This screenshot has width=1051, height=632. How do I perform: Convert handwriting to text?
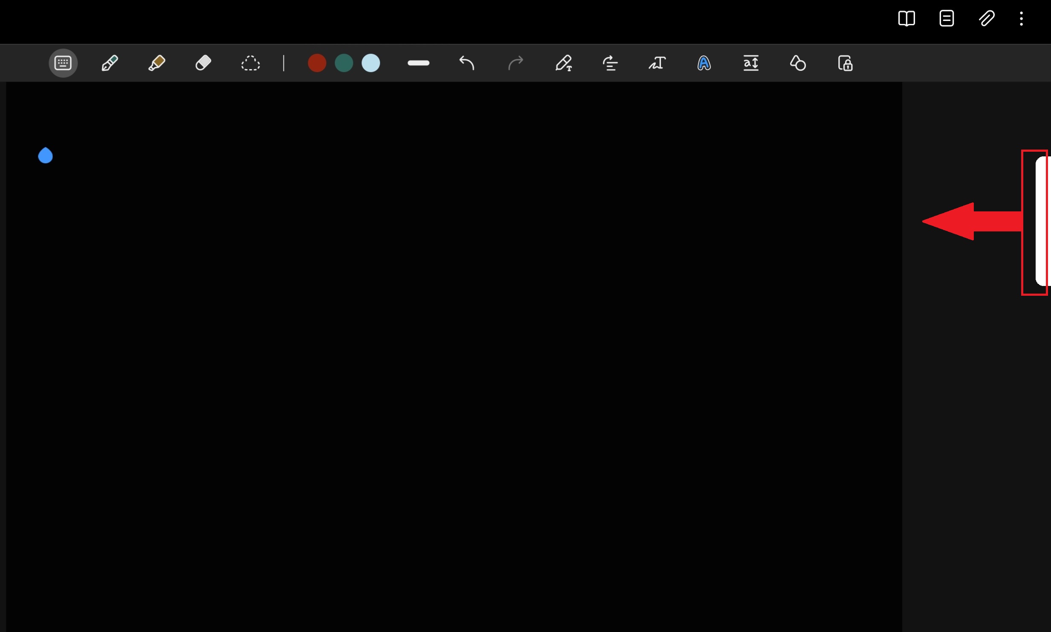[x=657, y=63]
